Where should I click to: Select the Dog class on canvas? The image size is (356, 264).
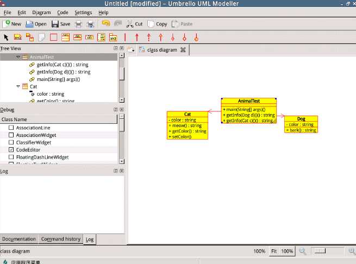tap(301, 124)
